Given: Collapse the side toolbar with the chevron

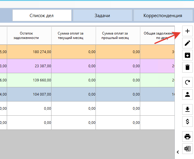Looking at the screenshot, I should coord(178,152).
